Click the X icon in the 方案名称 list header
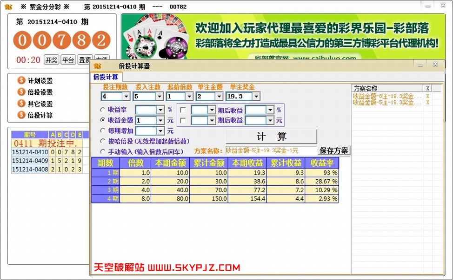Image resolution: width=453 pixels, height=280 pixels. pos(427,88)
